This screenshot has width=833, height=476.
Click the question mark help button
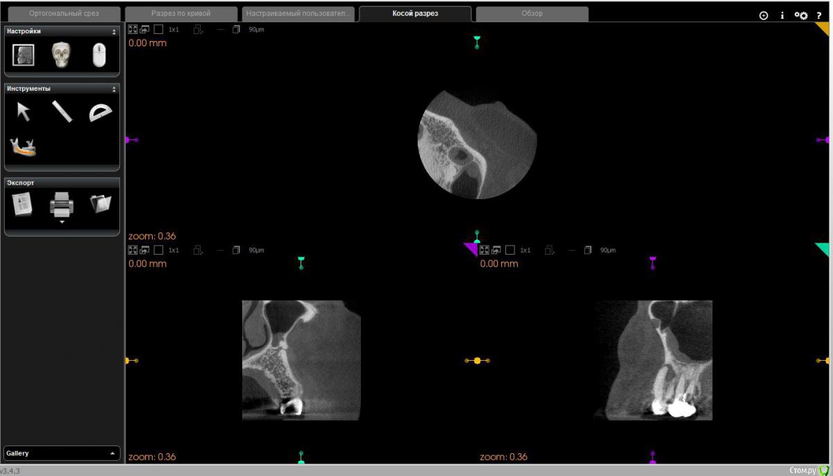tap(819, 15)
